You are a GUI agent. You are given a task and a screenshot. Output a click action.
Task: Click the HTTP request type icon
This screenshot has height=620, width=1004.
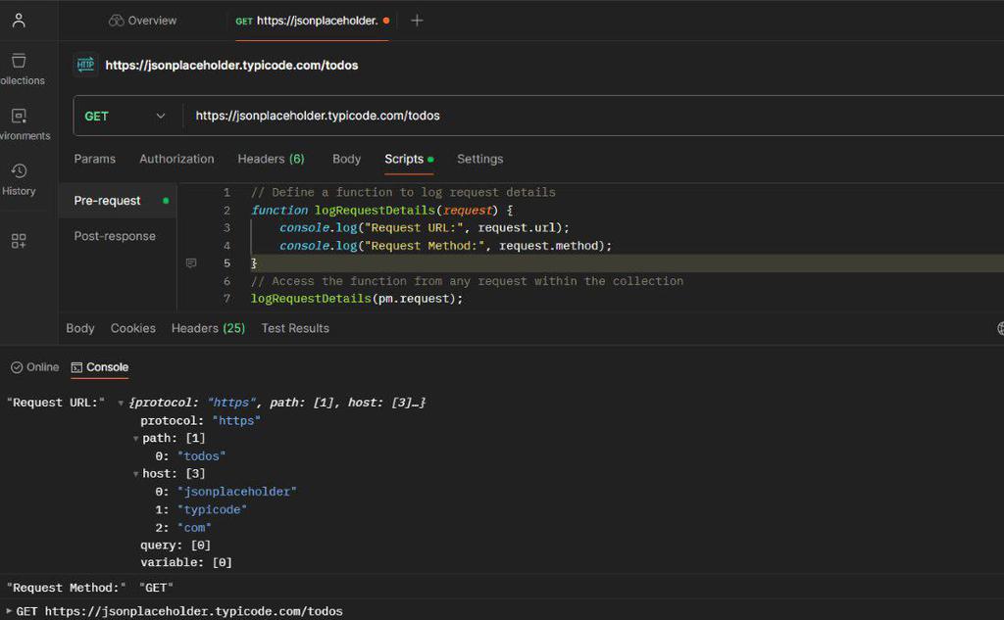tap(85, 65)
